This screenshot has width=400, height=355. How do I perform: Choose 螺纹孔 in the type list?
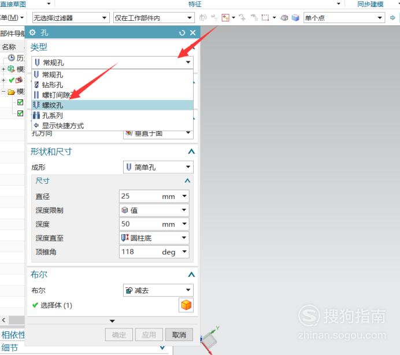click(x=112, y=105)
